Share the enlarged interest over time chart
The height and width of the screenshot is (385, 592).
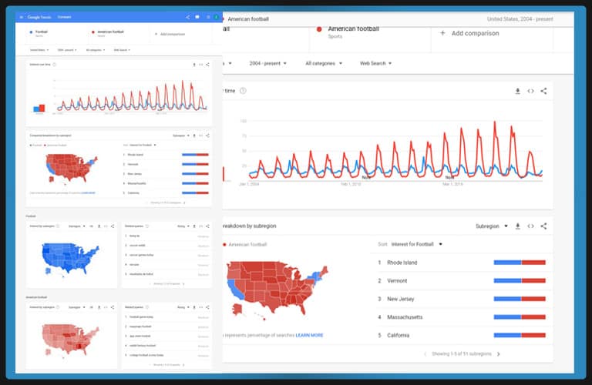click(x=543, y=91)
